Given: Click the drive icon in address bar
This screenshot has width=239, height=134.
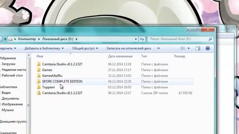Looking at the screenshot, I should 10,39.
